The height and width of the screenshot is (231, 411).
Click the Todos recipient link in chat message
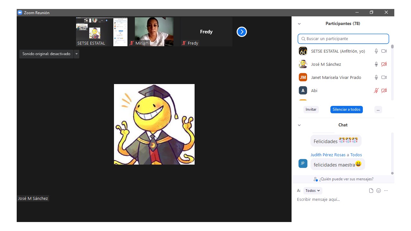pyautogui.click(x=356, y=155)
